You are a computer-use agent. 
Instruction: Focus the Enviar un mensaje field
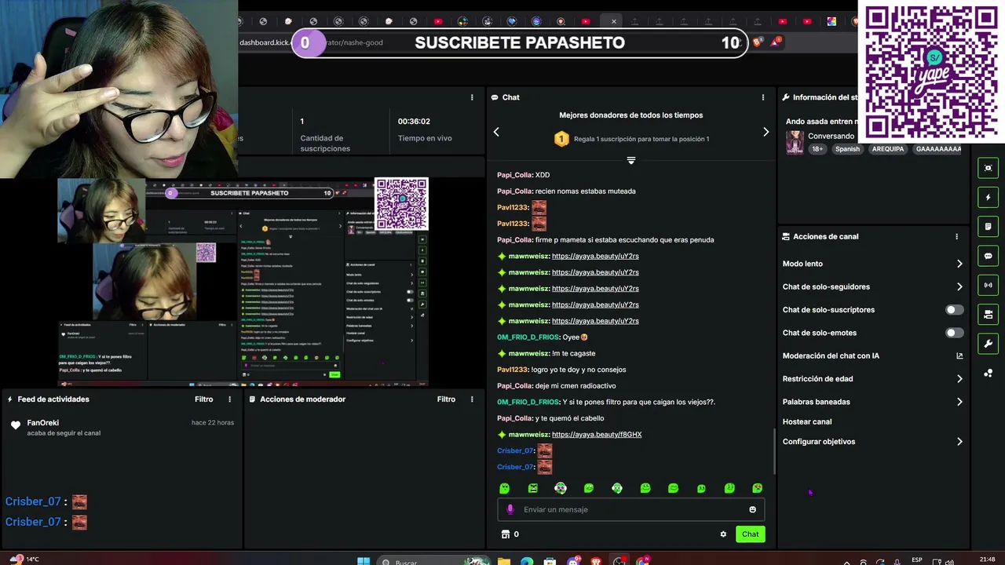click(630, 509)
